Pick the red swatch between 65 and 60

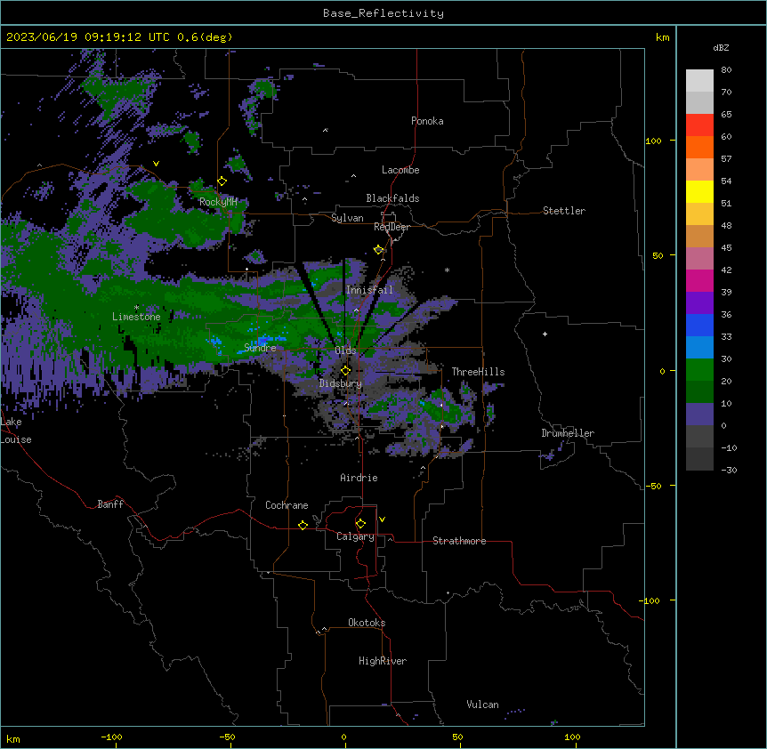[699, 125]
